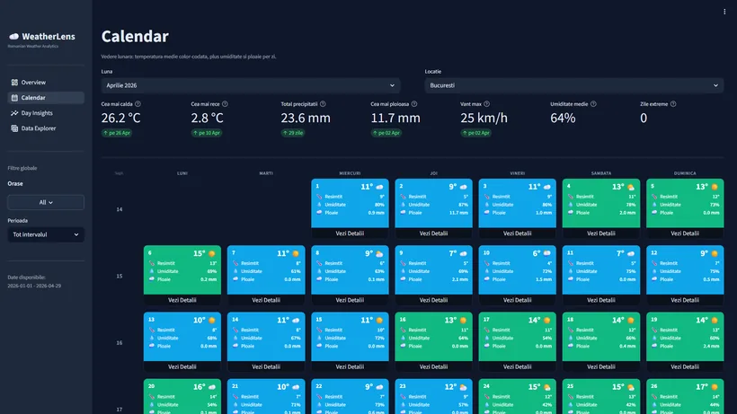Click help icon next to Cea mai rece
The image size is (737, 414).
(x=225, y=104)
